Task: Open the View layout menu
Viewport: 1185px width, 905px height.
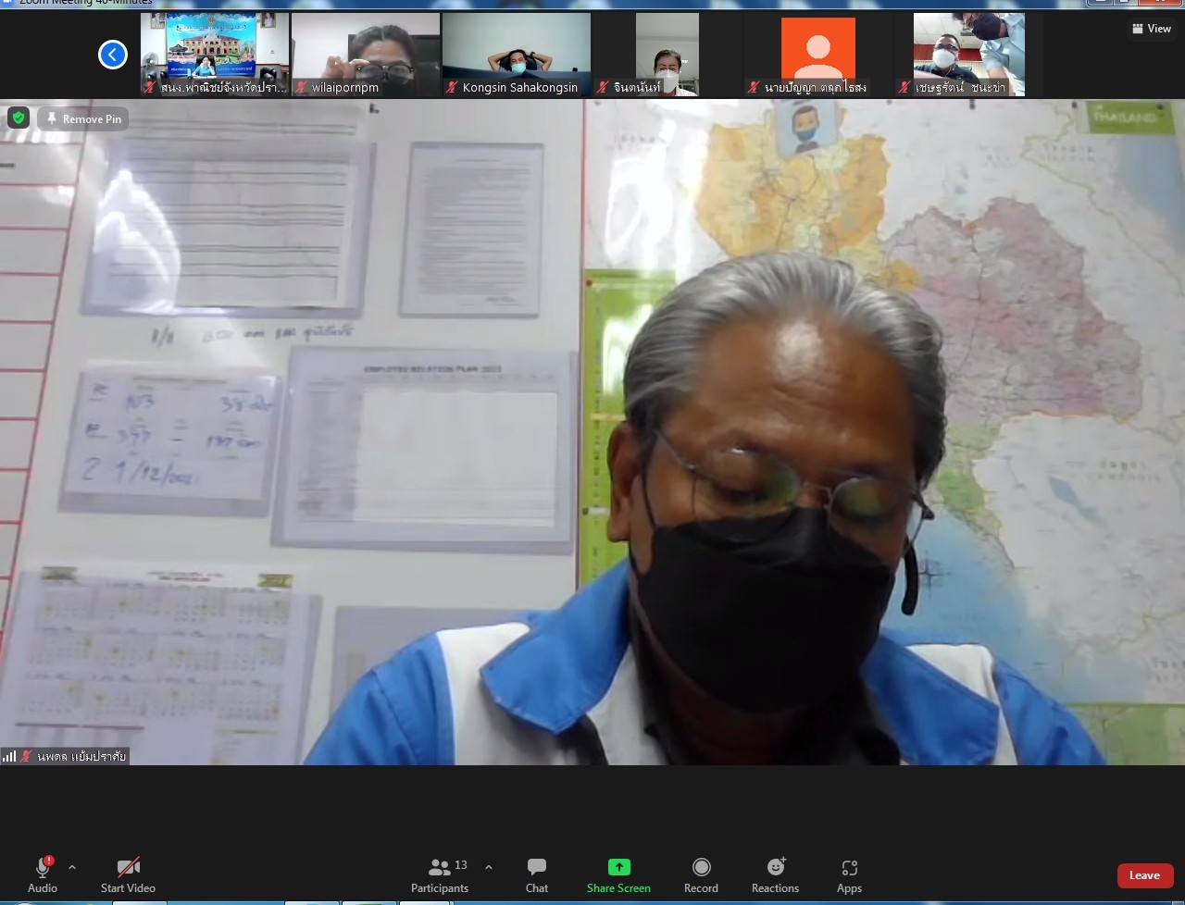Action: click(x=1152, y=29)
